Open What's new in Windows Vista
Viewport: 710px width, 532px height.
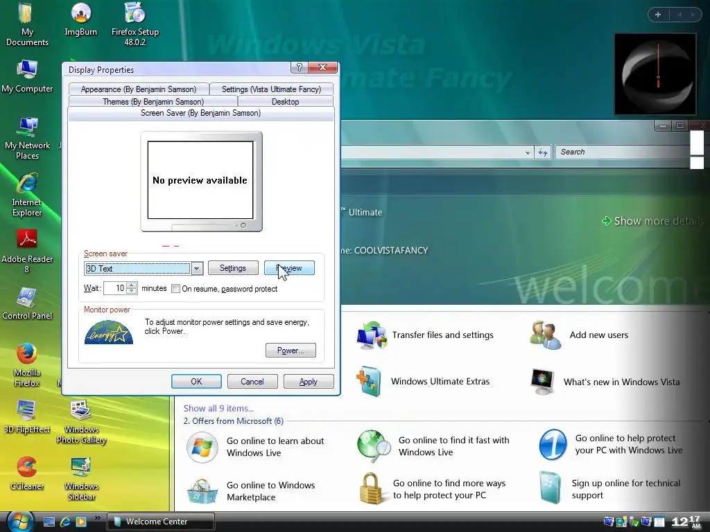coord(605,382)
